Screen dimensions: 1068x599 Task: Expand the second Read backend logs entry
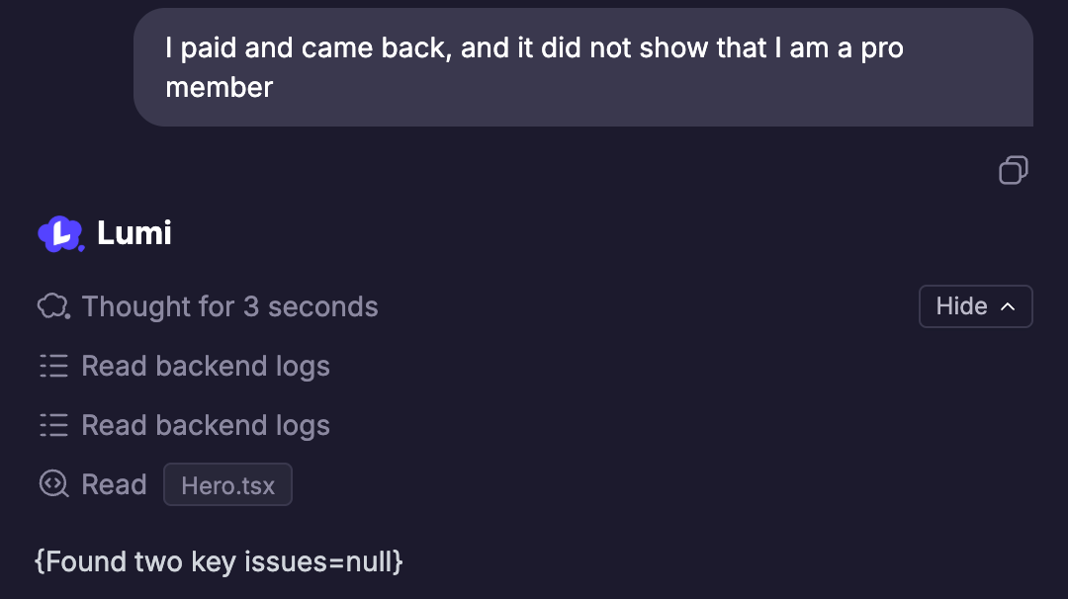pos(205,425)
